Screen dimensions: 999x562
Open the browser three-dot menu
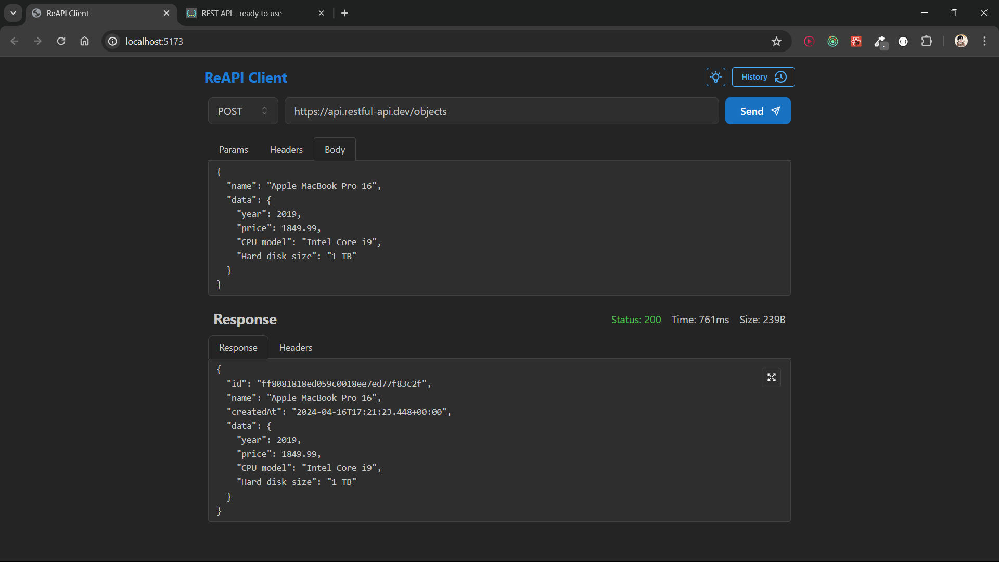(984, 41)
